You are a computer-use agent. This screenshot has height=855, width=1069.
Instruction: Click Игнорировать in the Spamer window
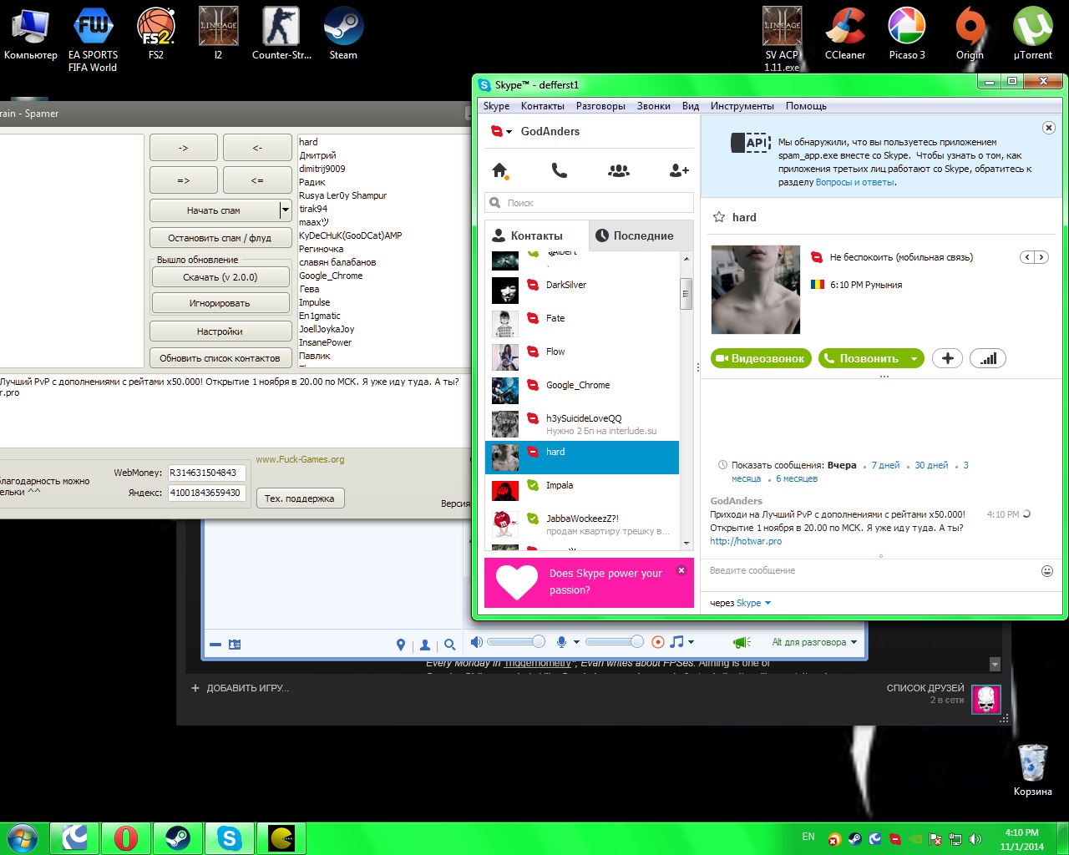(220, 303)
